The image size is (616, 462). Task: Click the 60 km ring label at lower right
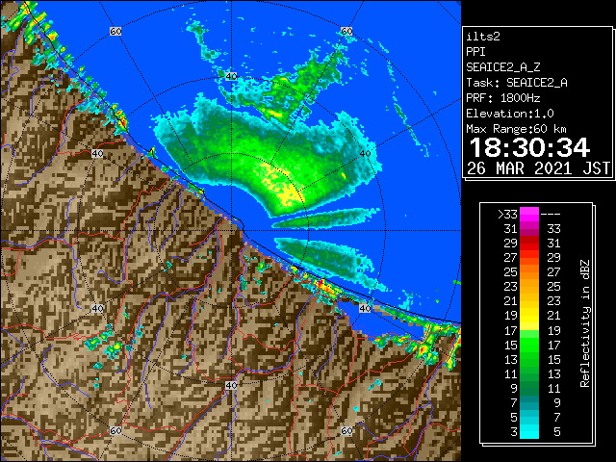tap(346, 430)
